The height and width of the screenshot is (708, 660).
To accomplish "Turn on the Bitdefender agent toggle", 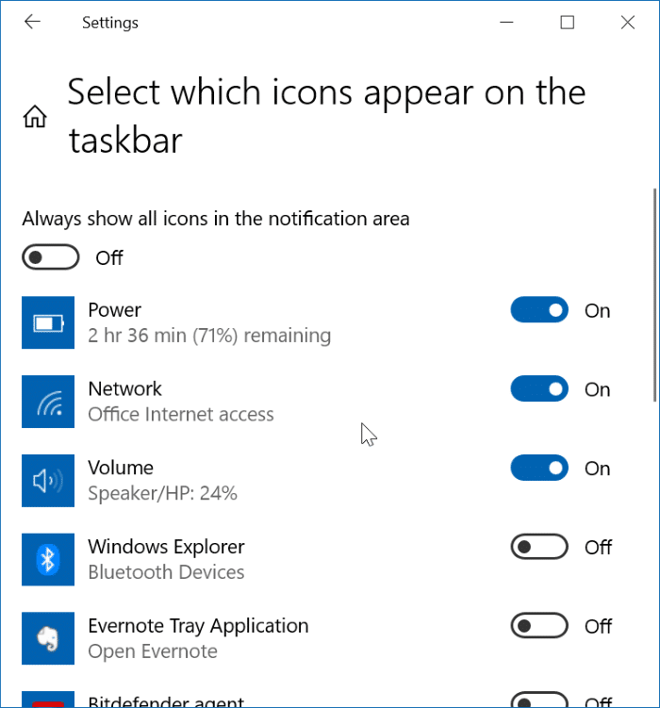I will (x=539, y=701).
